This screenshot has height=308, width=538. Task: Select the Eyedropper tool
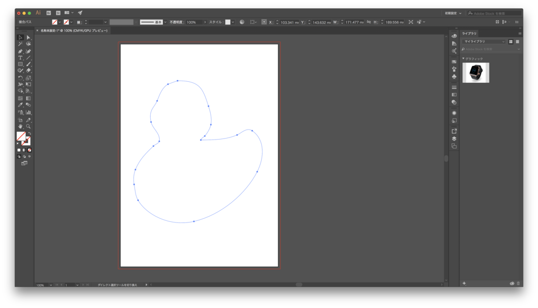click(20, 105)
